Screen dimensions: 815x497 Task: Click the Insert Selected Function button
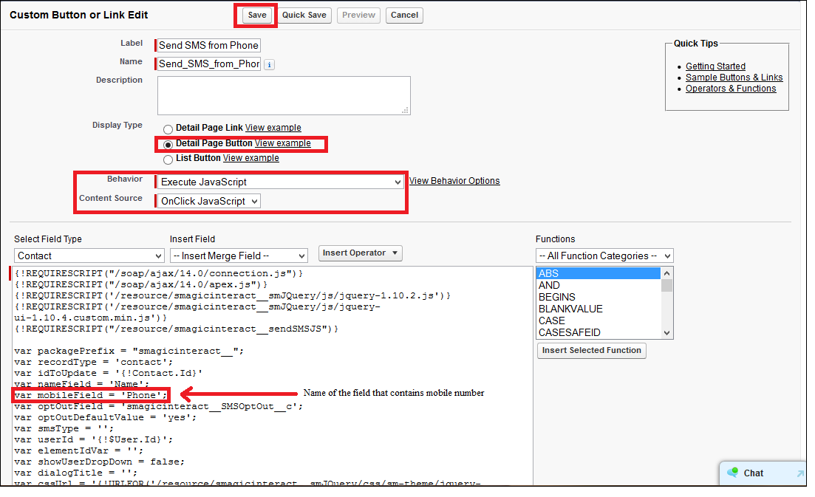[592, 351]
